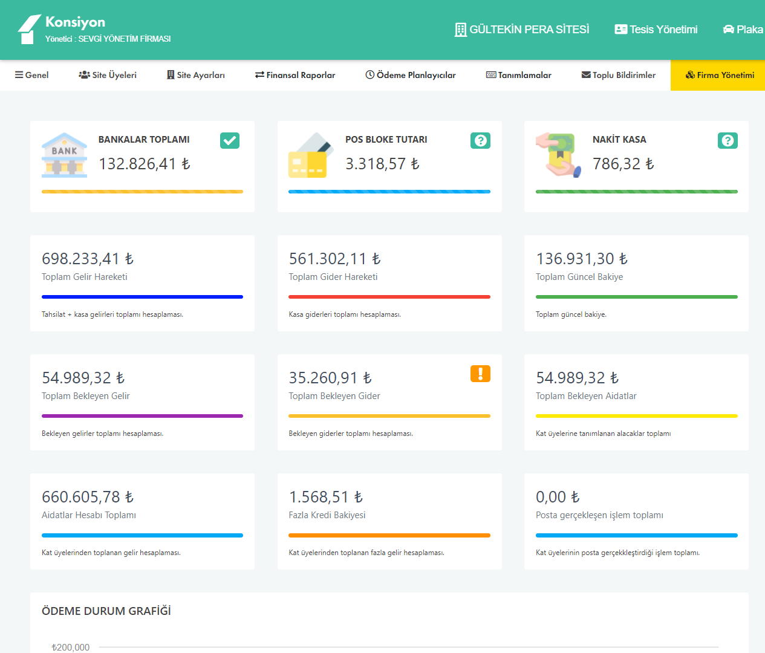The image size is (765, 653).
Task: Expand the Finansal Raporlar menu
Action: tap(295, 75)
